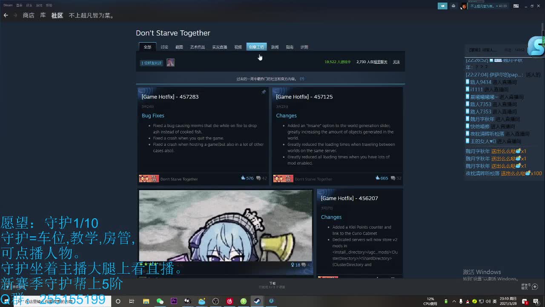This screenshot has height=307, width=545.
Task: Open the 游戏 games menu
Action: (x=39, y=6)
